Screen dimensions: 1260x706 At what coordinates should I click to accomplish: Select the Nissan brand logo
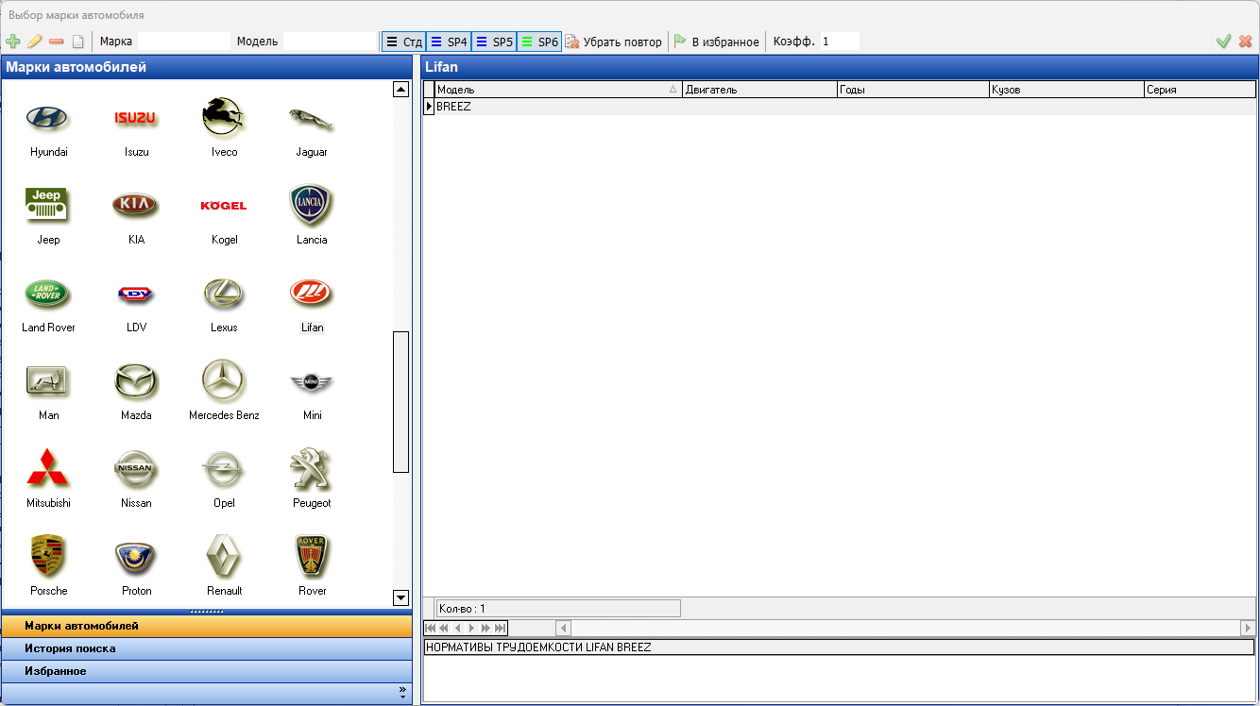[x=136, y=469]
